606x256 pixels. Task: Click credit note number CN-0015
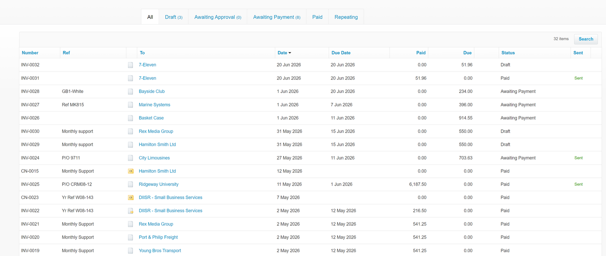[30, 171]
